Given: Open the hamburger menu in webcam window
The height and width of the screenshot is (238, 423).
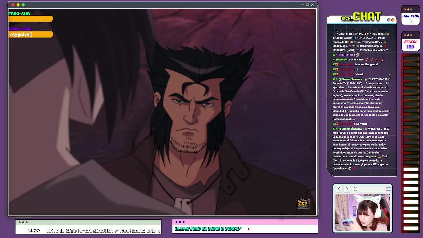Looking at the screenshot, I should pos(388,189).
